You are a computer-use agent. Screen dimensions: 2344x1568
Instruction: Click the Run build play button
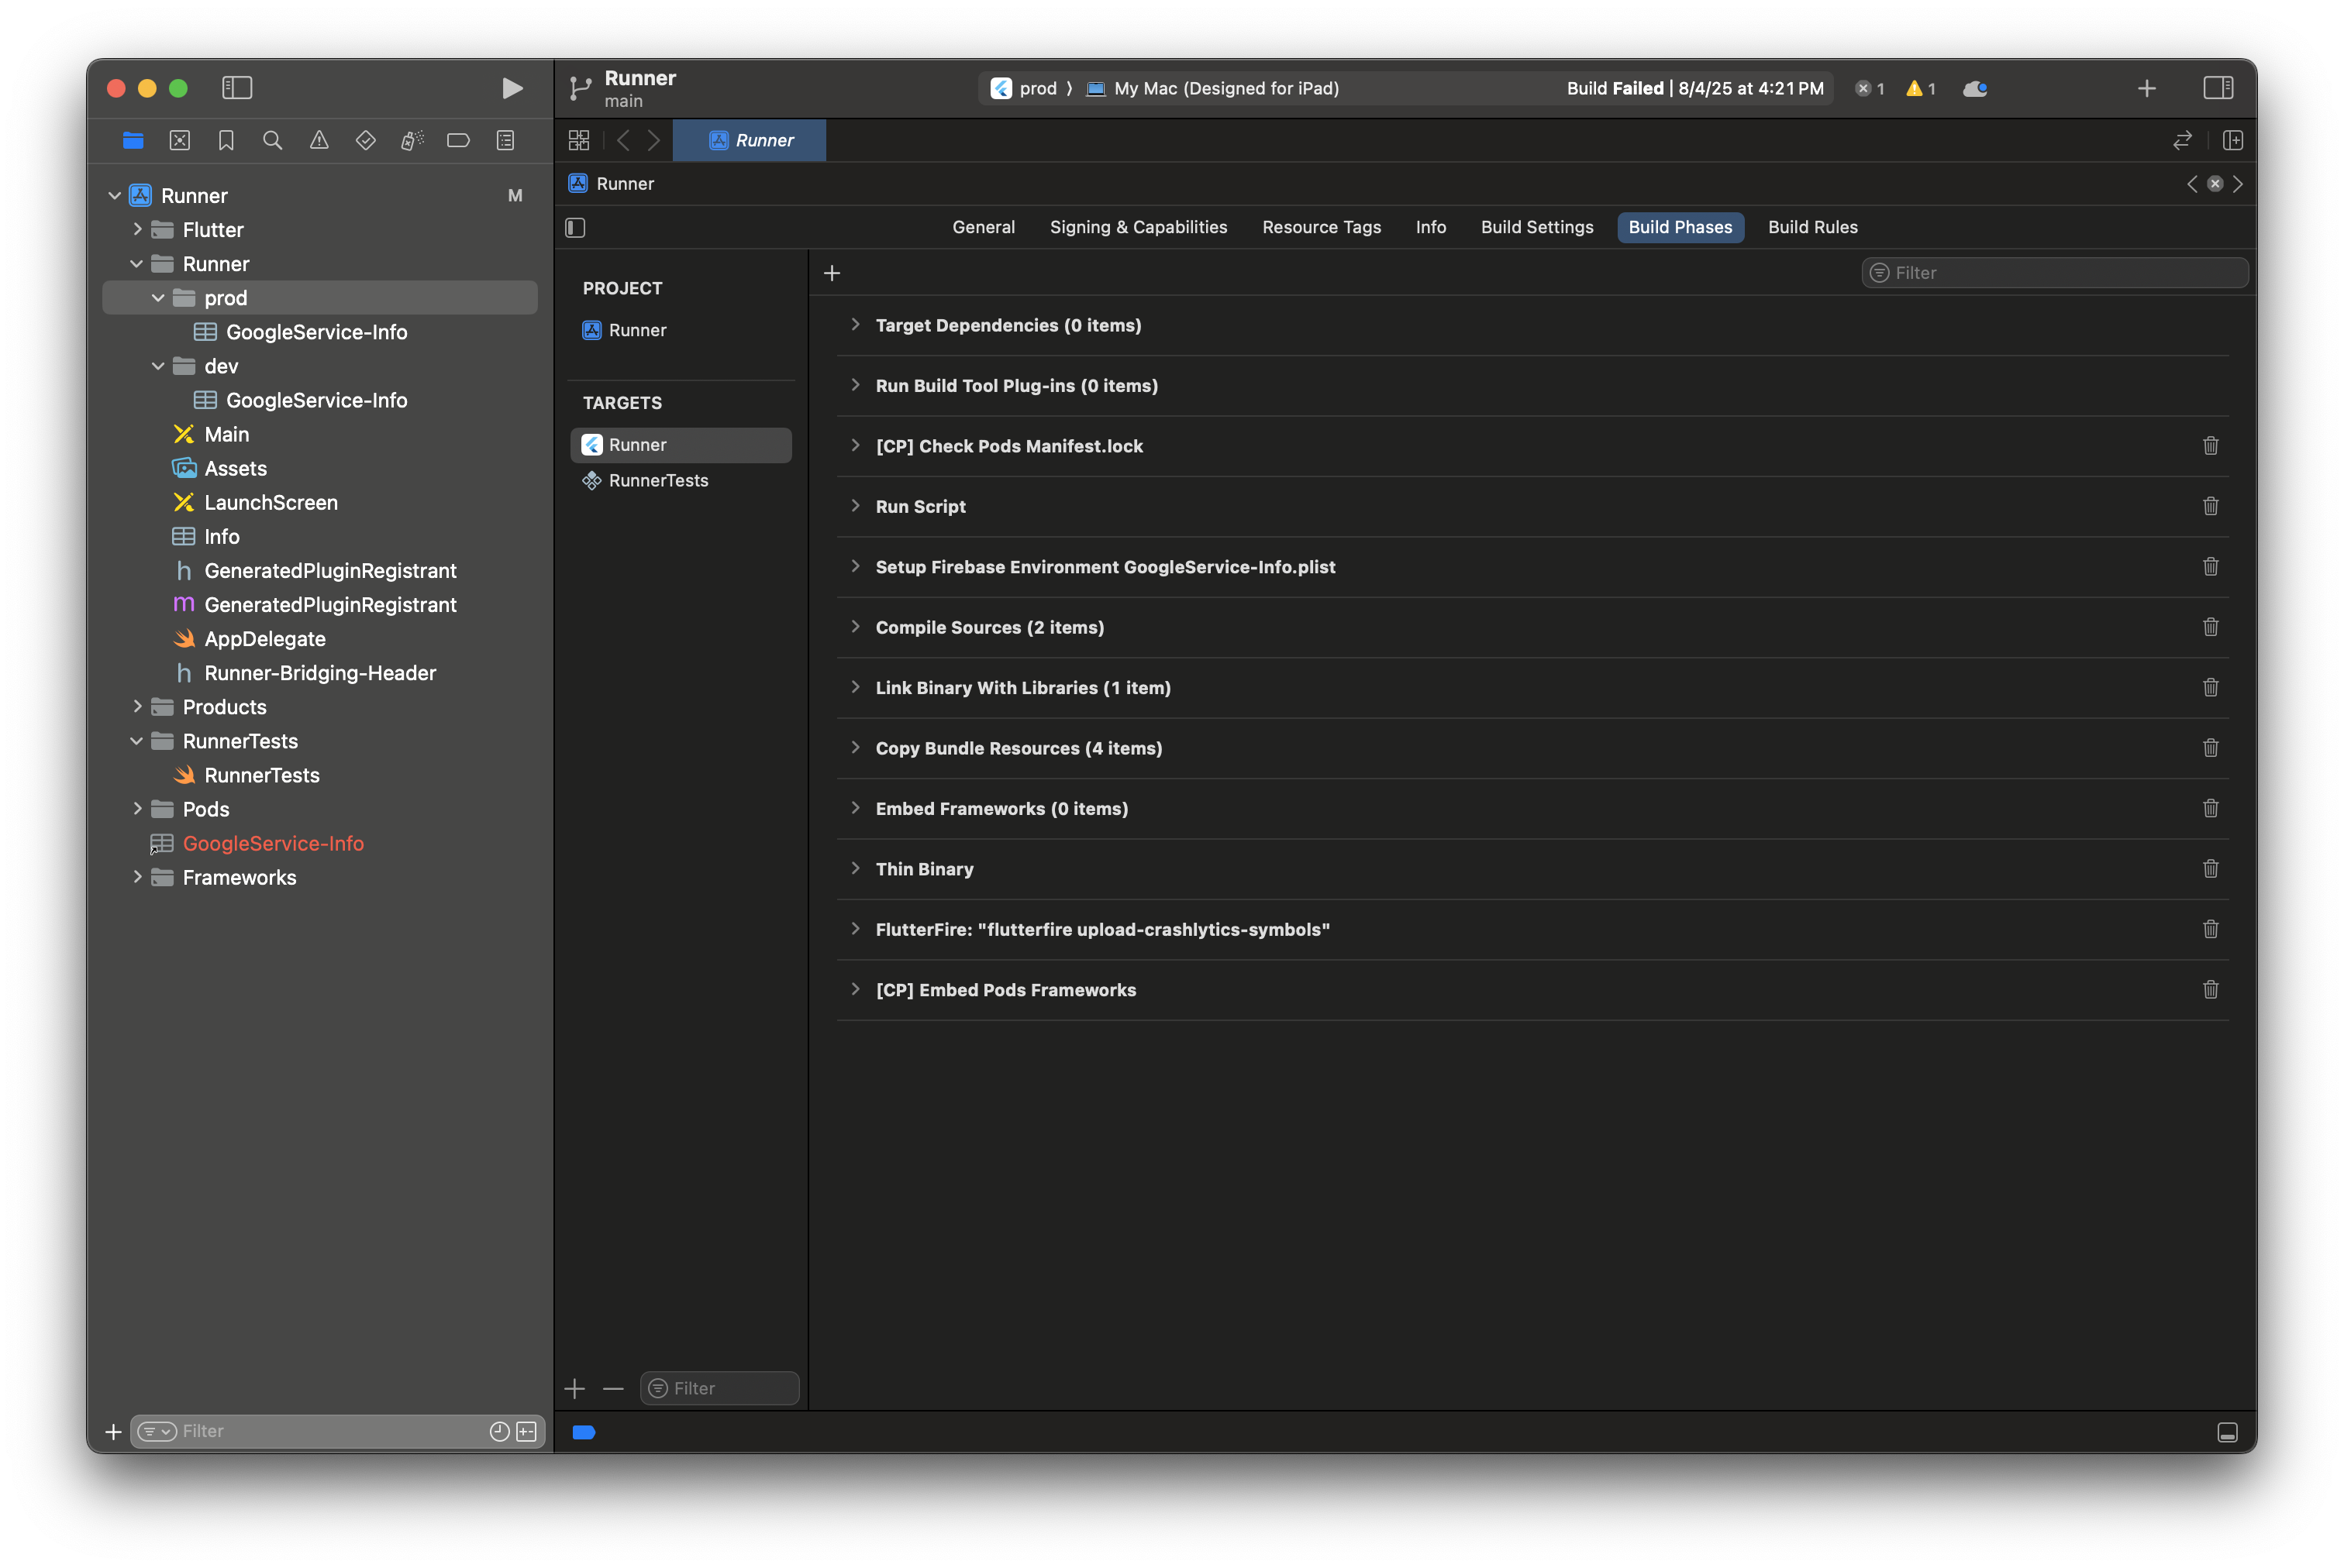click(512, 88)
